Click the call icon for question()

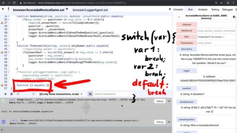tap(3, 122)
